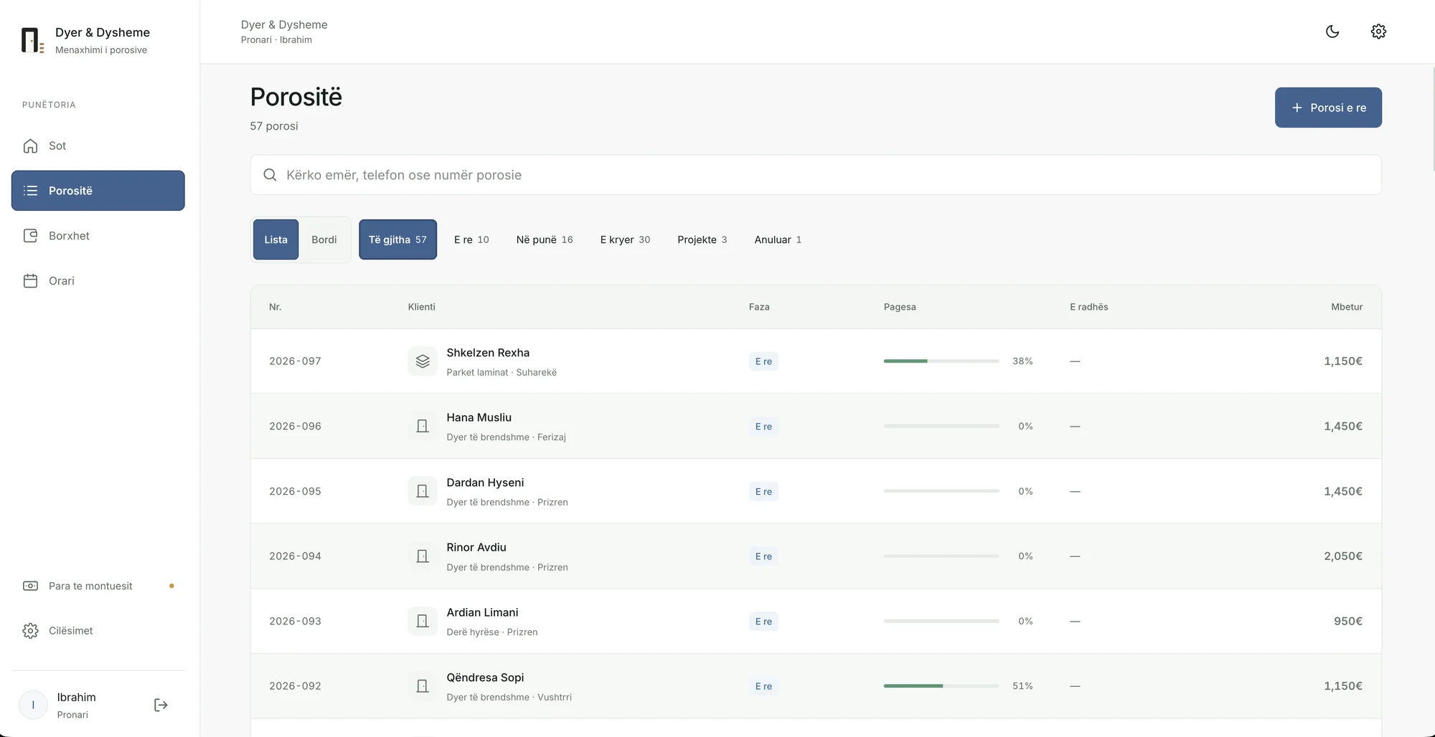Image resolution: width=1435 pixels, height=737 pixels.
Task: Filter orders by Në punë
Action: click(x=545, y=239)
